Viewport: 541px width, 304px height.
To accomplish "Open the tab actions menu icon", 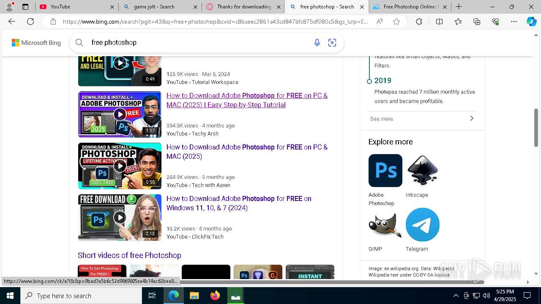I will pyautogui.click(x=25, y=7).
